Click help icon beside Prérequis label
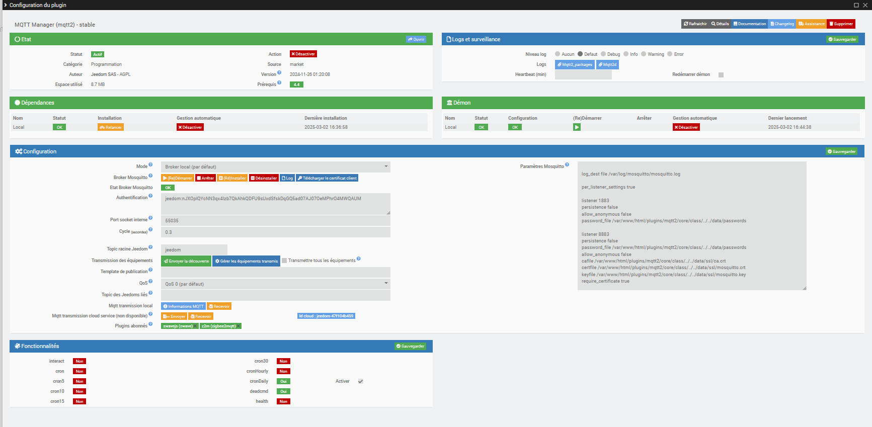The height and width of the screenshot is (427, 872). tap(279, 83)
